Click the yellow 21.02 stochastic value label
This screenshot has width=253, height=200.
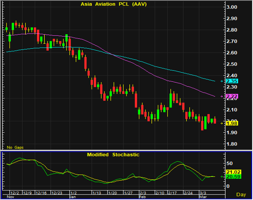234,172
